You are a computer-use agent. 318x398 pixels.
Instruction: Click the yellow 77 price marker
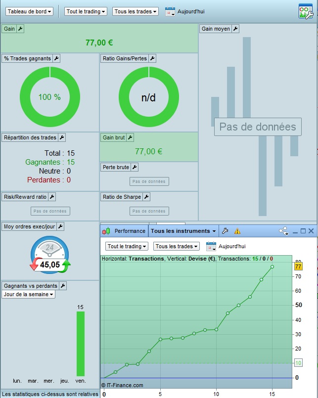[x=298, y=266]
